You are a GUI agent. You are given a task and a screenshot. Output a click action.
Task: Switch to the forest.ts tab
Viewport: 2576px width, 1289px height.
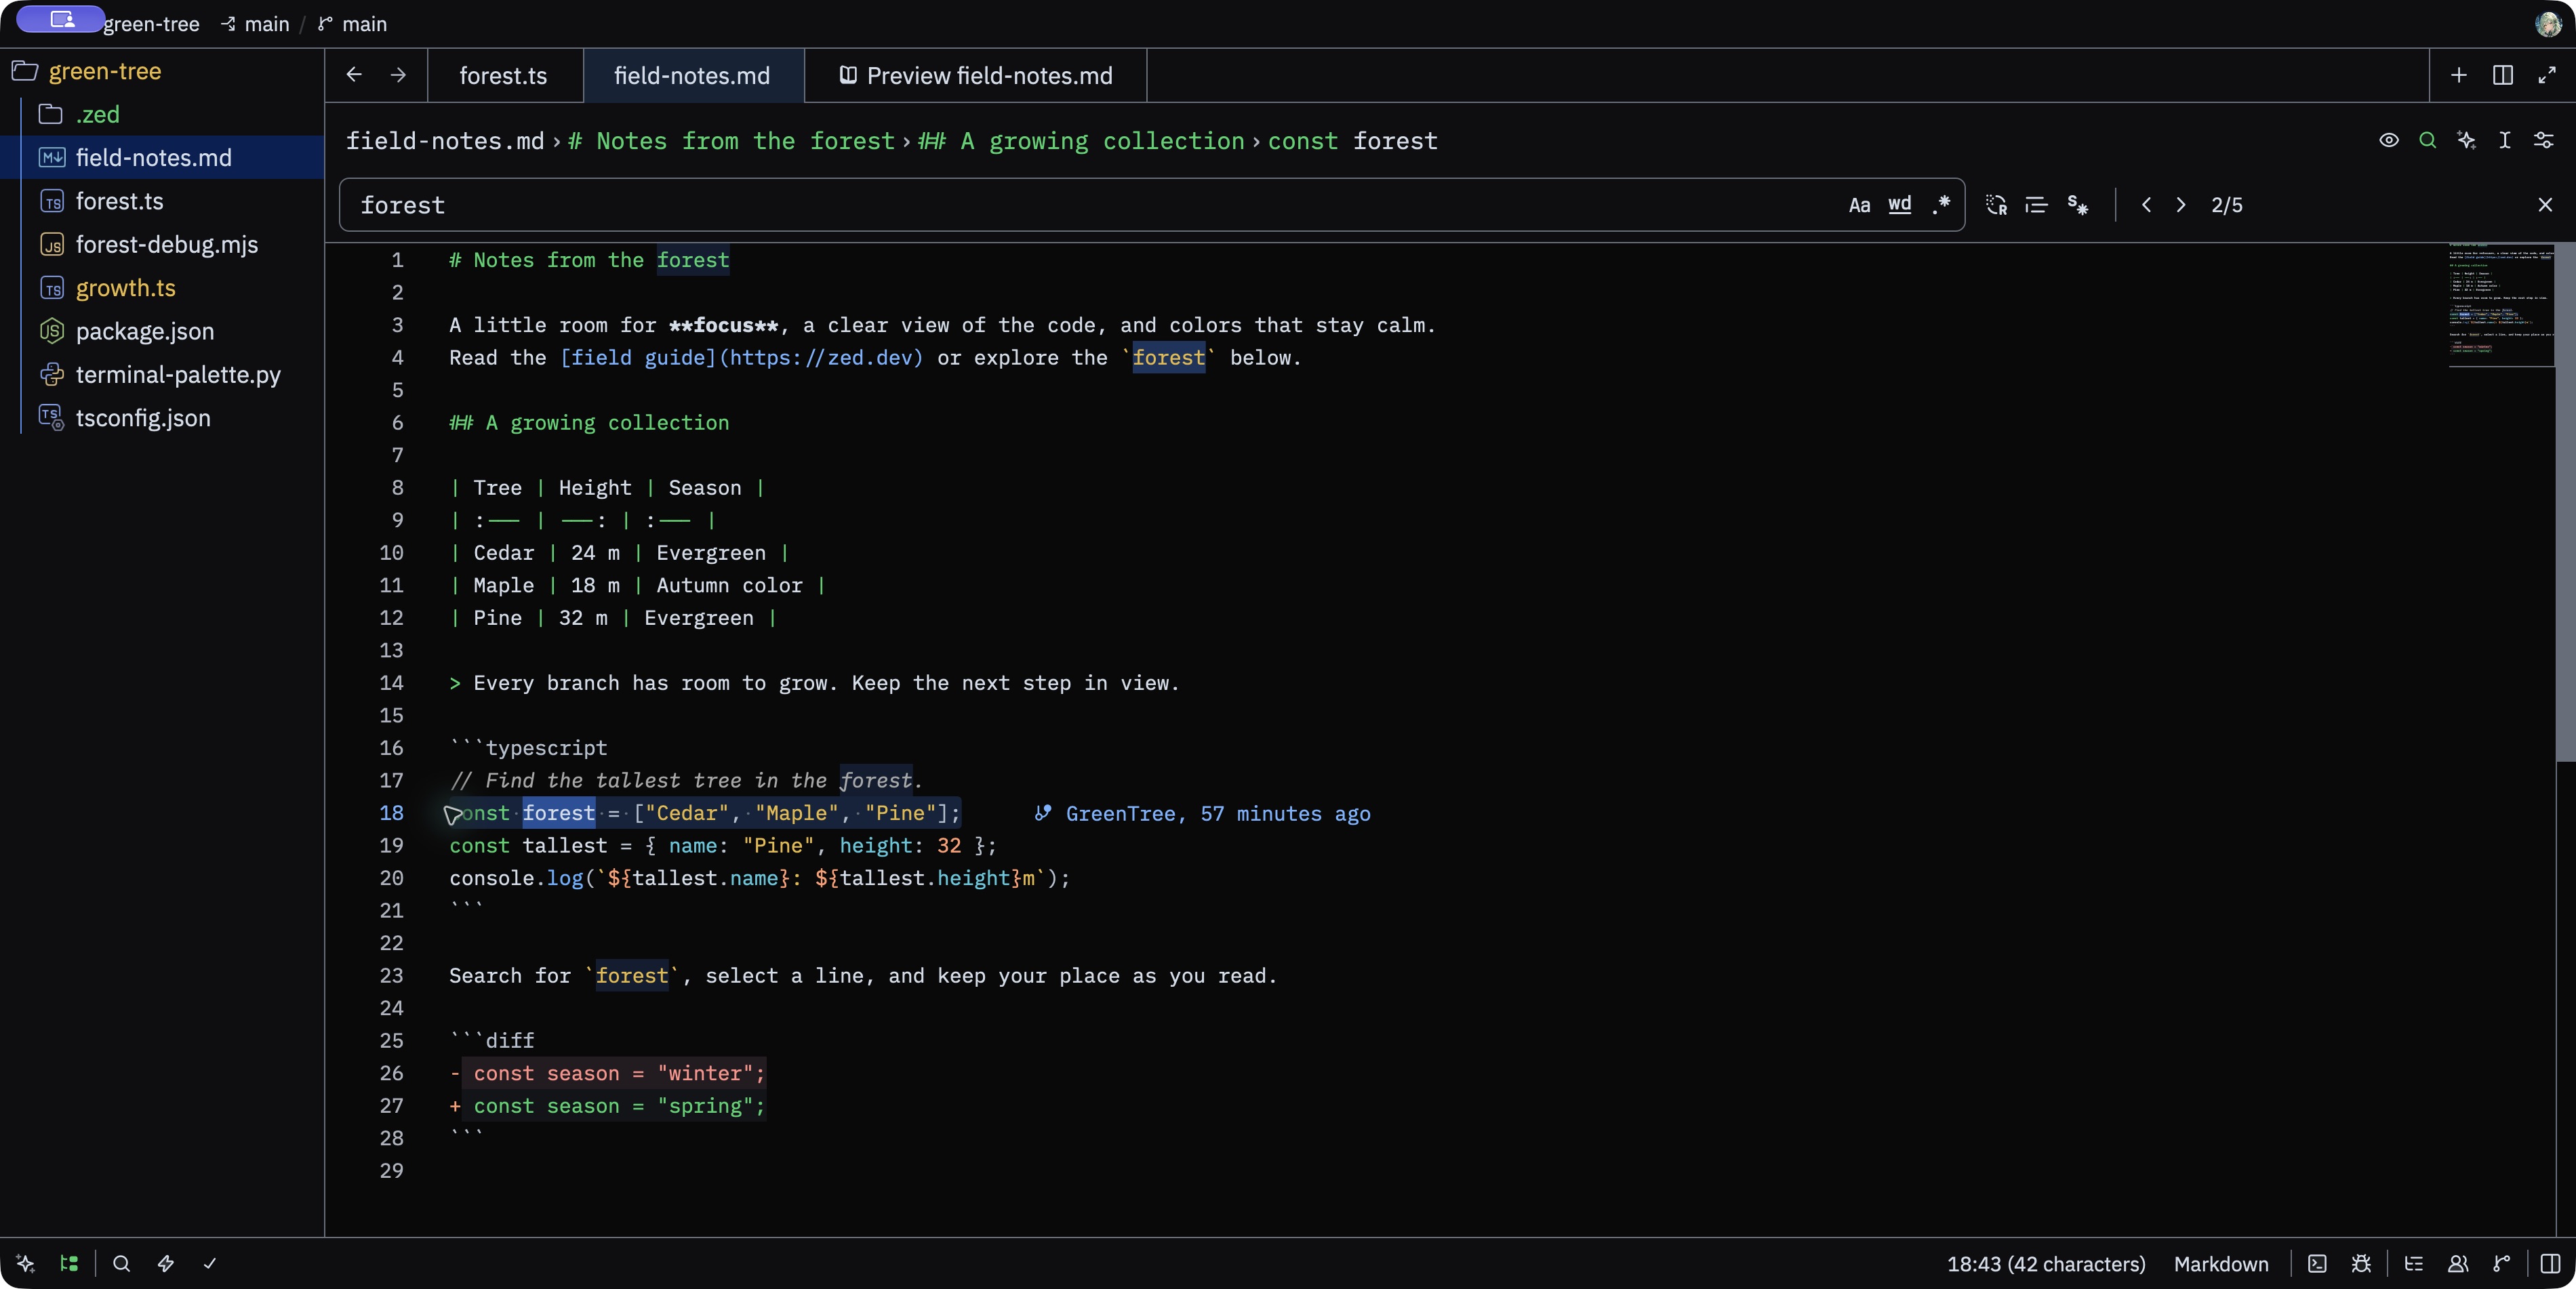(x=504, y=76)
